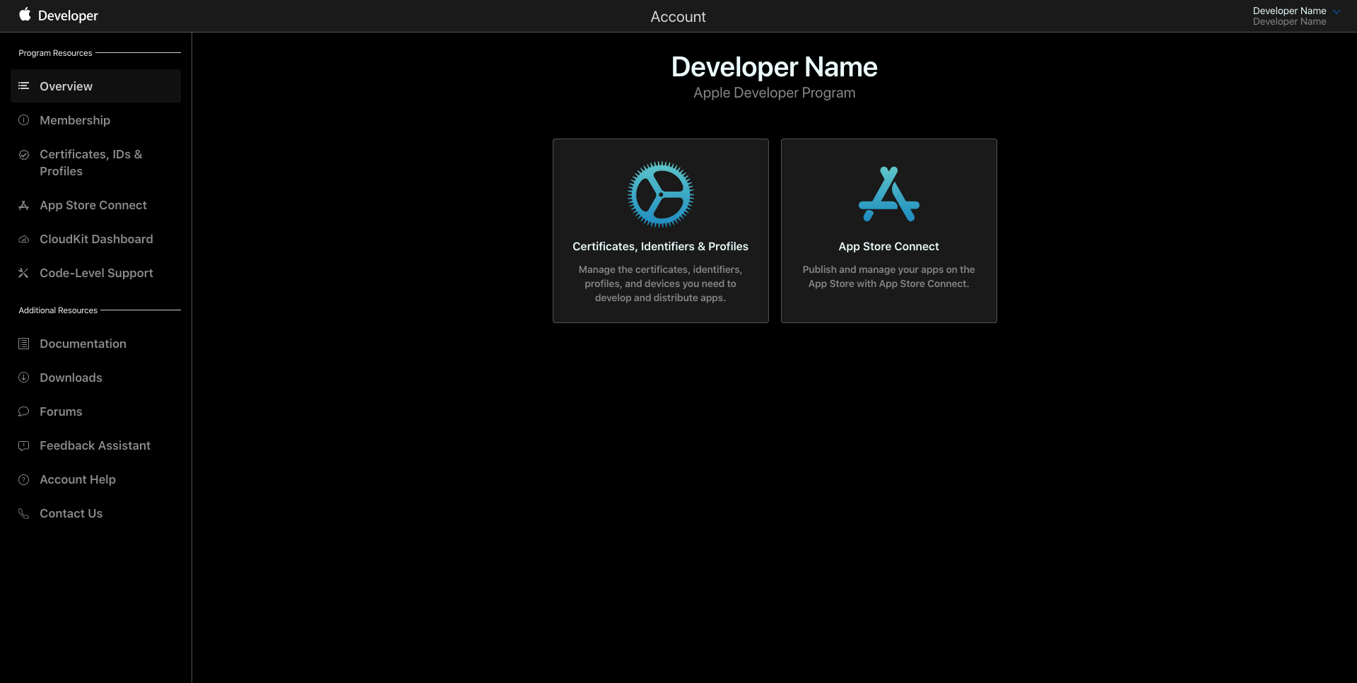Click the Downloads arrow icon
Image resolution: width=1357 pixels, height=683 pixels.
23,378
